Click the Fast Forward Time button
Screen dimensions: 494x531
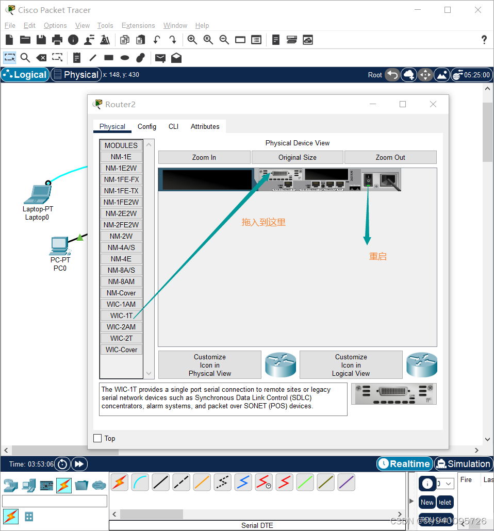click(79, 464)
